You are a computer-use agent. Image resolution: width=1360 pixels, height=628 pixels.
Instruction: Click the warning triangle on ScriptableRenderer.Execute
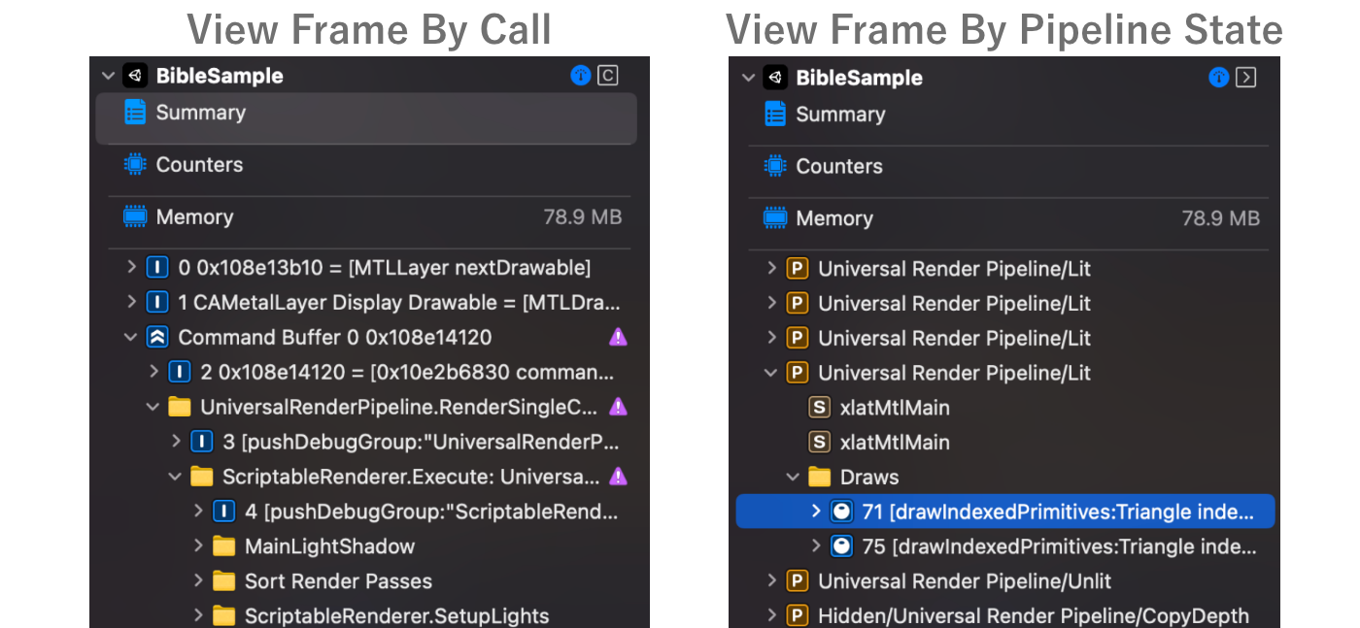[618, 477]
